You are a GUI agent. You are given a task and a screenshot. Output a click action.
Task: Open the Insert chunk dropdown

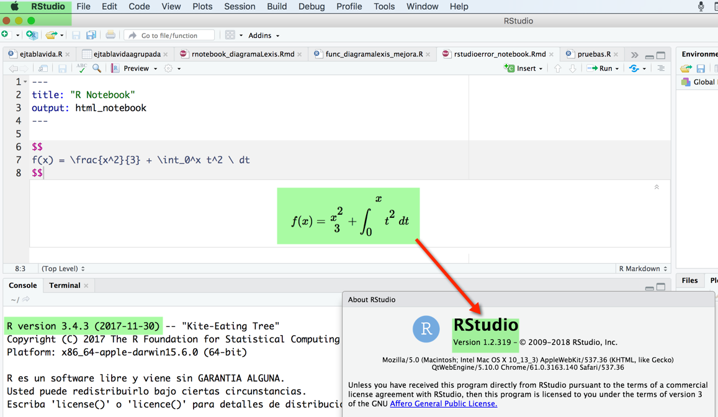524,68
